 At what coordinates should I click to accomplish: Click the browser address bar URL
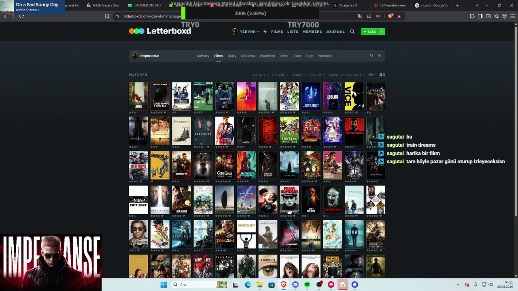pyautogui.click(x=152, y=16)
